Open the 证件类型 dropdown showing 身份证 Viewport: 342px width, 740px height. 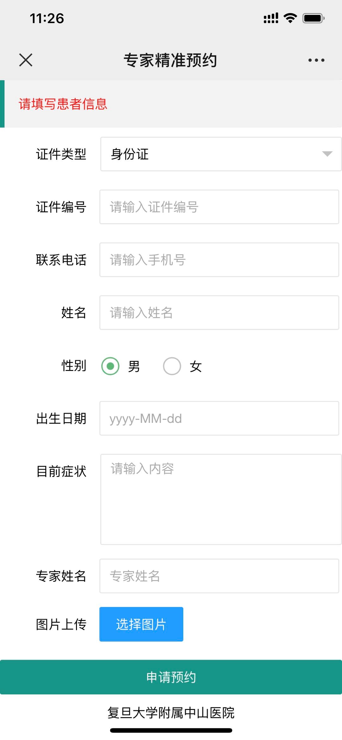click(221, 154)
